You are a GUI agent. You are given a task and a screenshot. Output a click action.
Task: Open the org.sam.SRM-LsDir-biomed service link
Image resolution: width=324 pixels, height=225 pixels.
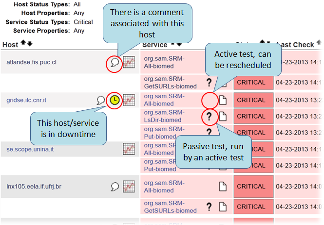click(x=165, y=116)
